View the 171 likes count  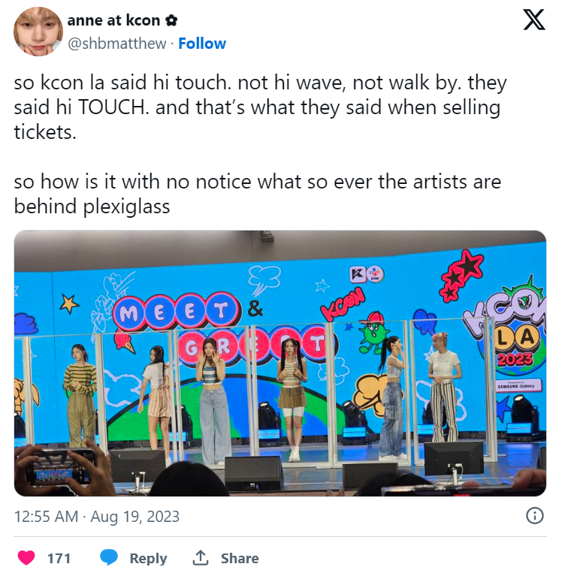pyautogui.click(x=59, y=558)
